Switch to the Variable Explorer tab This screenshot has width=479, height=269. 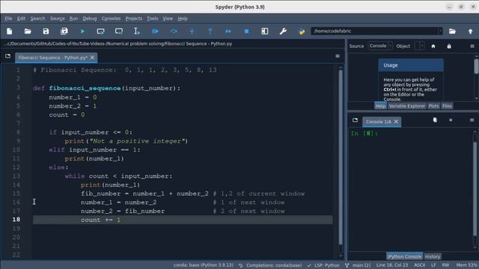pyautogui.click(x=407, y=106)
